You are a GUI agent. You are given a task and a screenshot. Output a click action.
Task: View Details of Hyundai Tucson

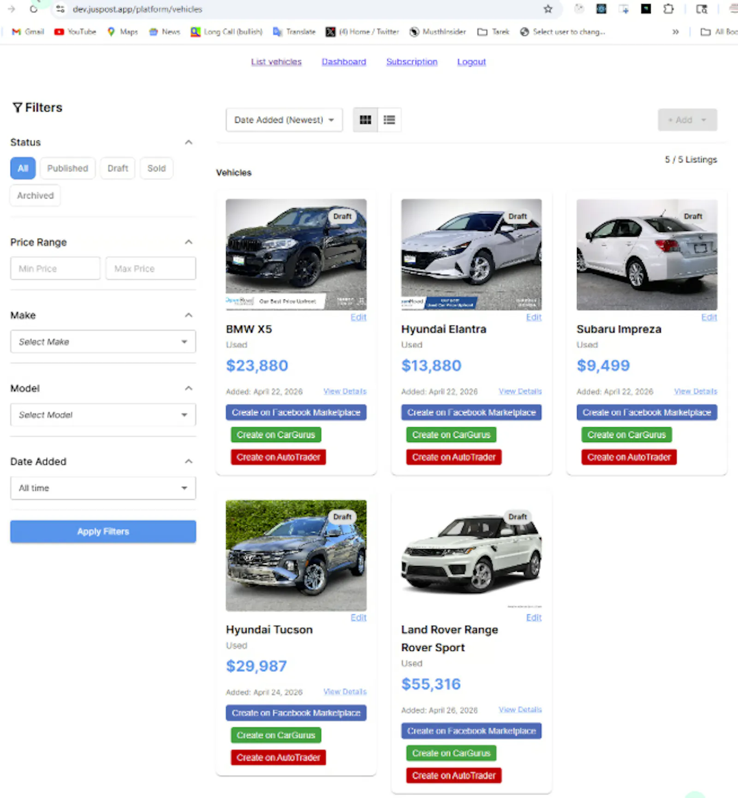click(x=345, y=692)
